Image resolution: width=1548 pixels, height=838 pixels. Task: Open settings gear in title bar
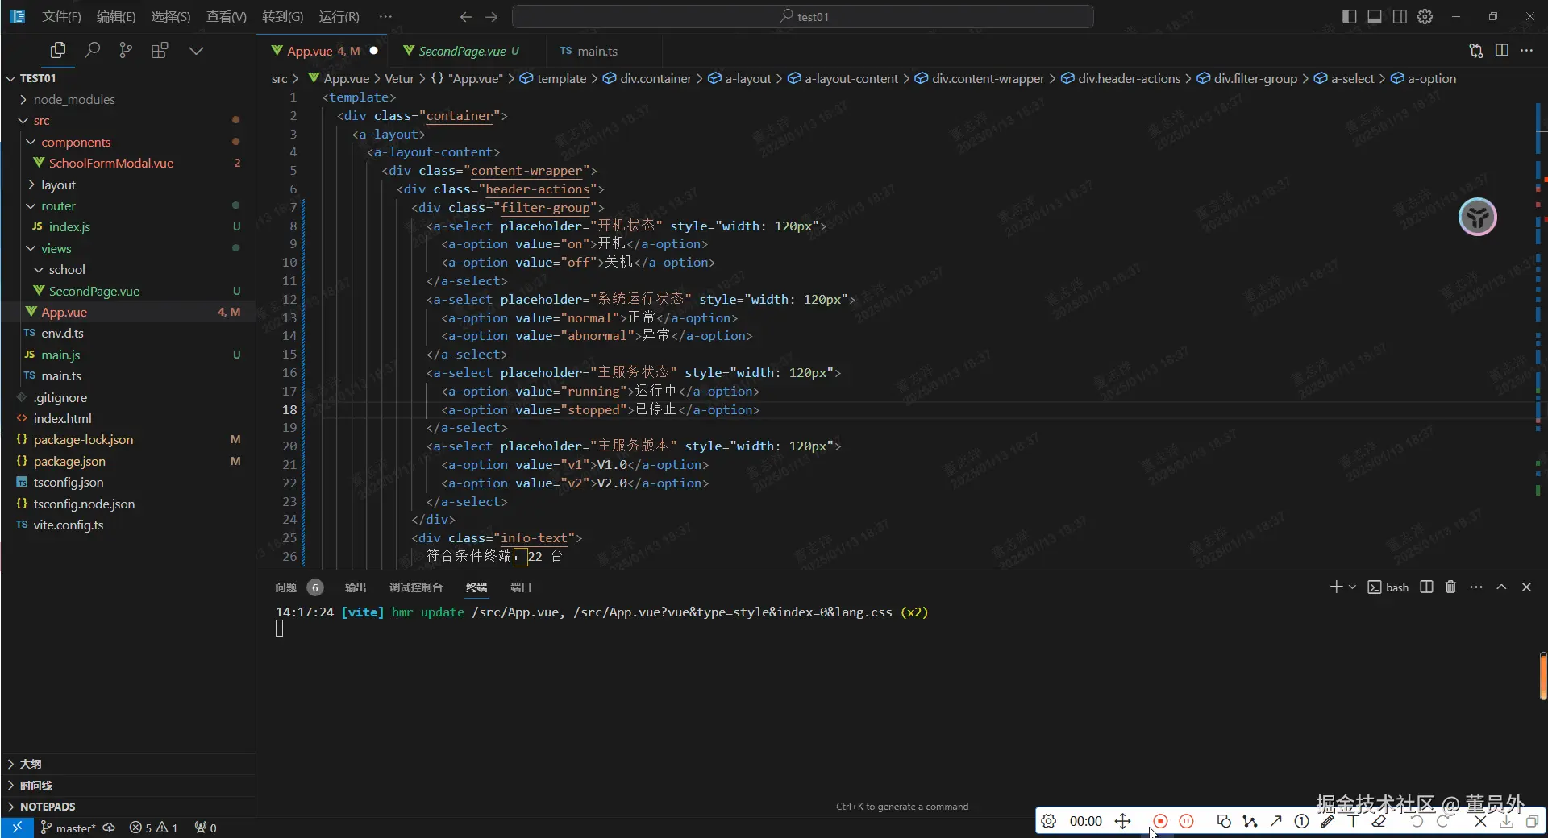click(x=1425, y=16)
